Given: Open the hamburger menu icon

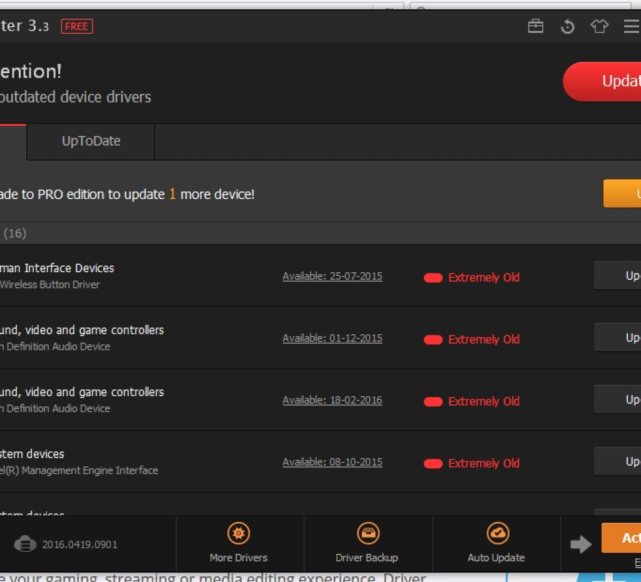Looking at the screenshot, I should click(x=632, y=26).
